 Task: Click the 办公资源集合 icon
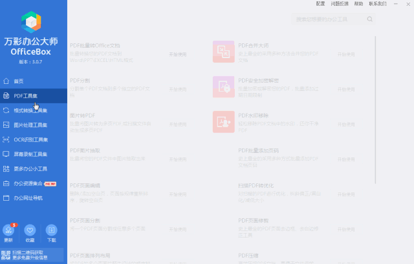tap(6, 184)
